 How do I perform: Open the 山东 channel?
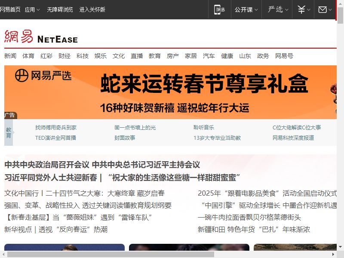tap(245, 56)
